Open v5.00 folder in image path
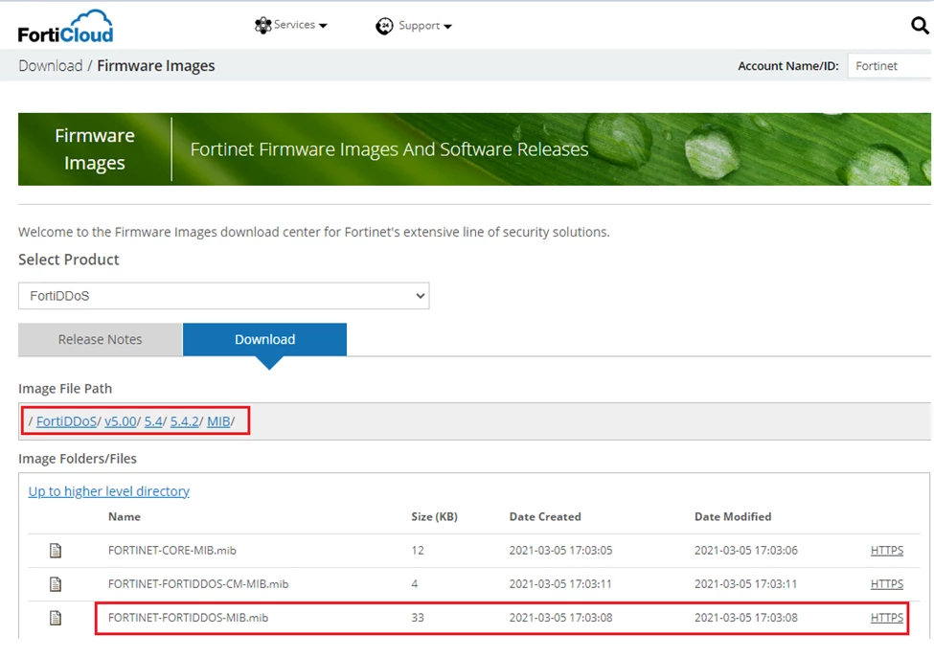 pos(121,421)
